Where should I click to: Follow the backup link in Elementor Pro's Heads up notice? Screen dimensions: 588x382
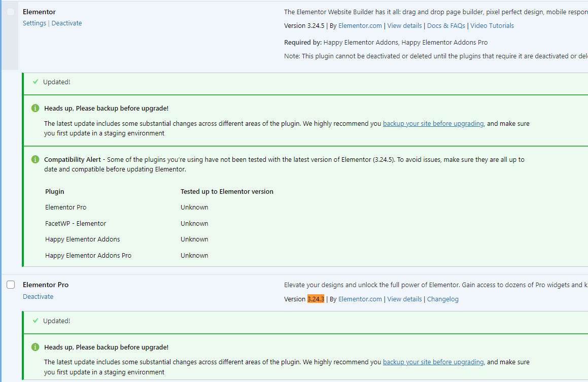pos(433,362)
